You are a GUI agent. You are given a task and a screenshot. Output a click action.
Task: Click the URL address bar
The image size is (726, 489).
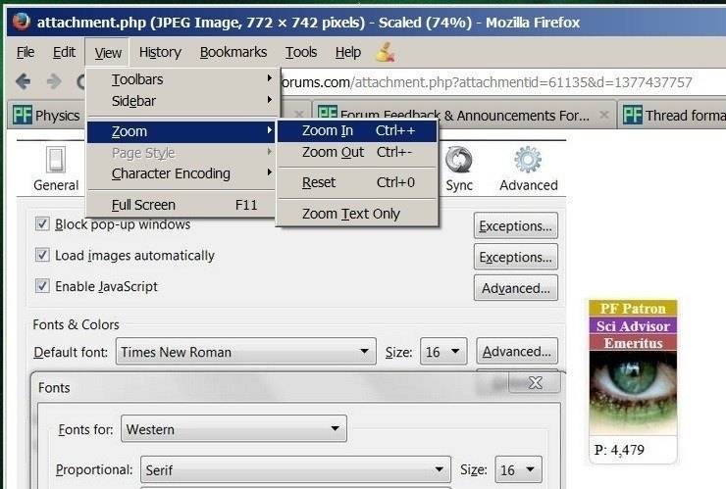point(502,82)
